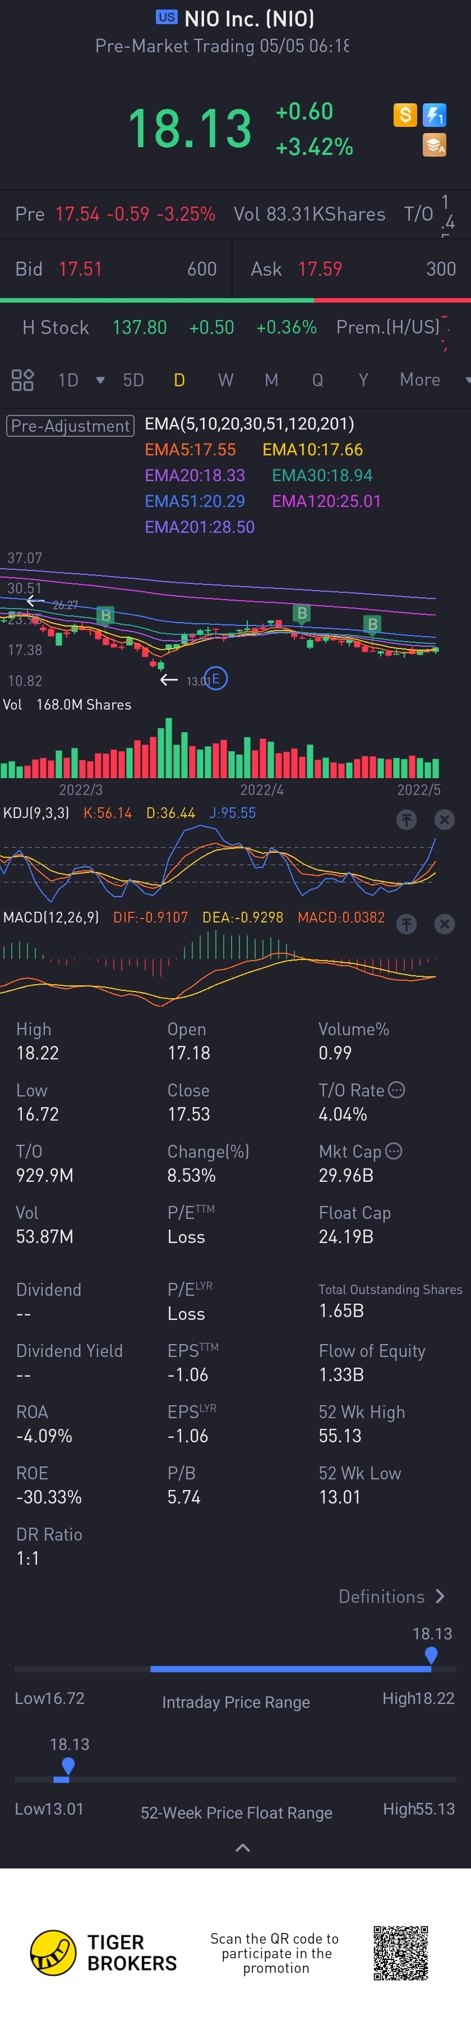
Task: Tap the Vol 168.0M Shares label
Action: pos(67,705)
